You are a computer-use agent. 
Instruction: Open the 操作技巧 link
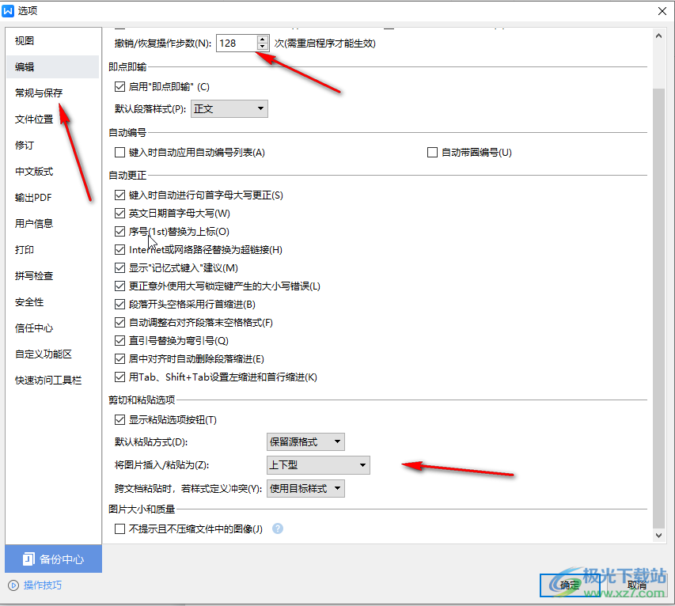pyautogui.click(x=43, y=586)
